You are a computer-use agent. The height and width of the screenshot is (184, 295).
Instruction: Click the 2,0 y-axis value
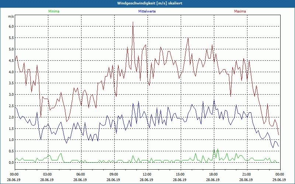pyautogui.click(x=11, y=117)
